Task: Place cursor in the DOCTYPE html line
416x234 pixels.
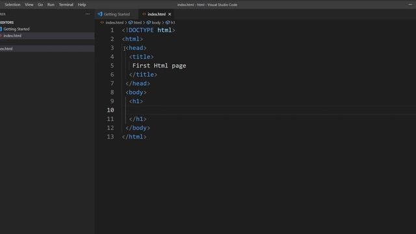Action: pos(148,31)
